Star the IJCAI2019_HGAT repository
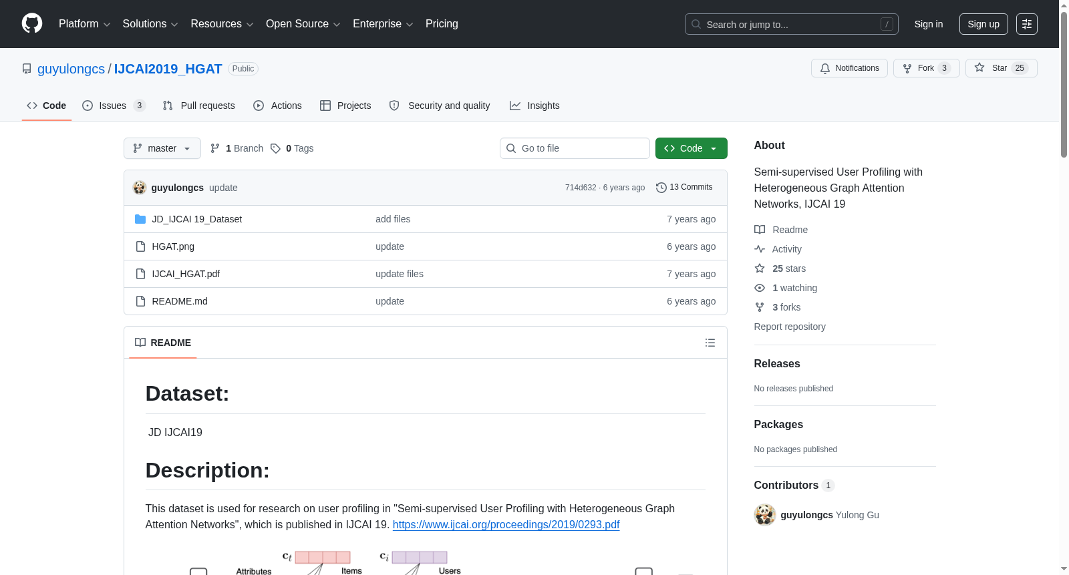1069x575 pixels. [1001, 68]
